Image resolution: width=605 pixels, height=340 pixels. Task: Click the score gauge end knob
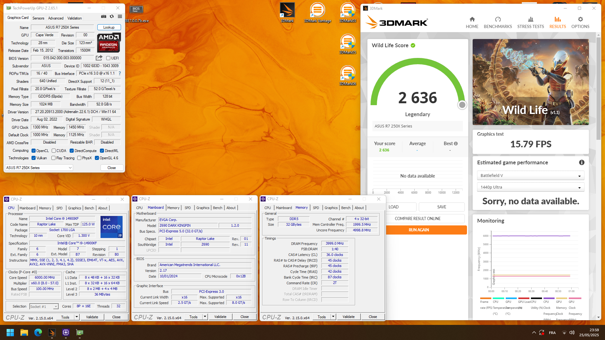(462, 105)
